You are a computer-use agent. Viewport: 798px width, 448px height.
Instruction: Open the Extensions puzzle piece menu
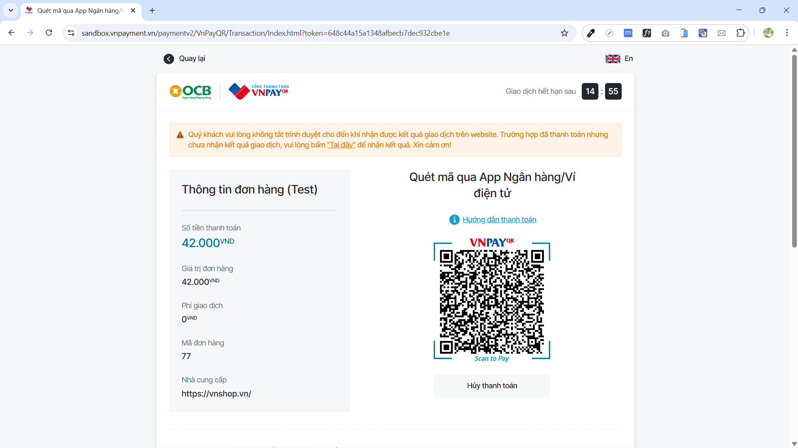(x=740, y=33)
